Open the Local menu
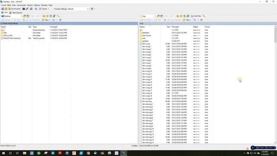This screenshot has width=277, height=156. [x=3, y=5]
